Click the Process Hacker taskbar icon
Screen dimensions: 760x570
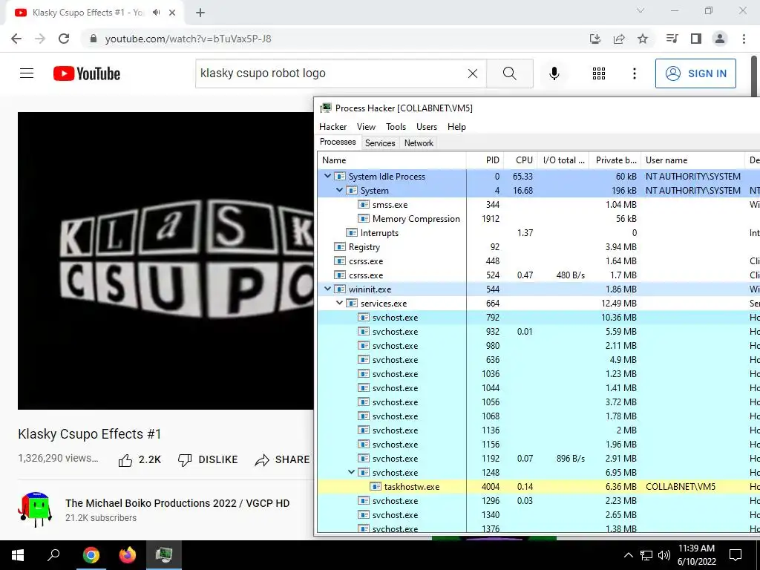coord(164,555)
